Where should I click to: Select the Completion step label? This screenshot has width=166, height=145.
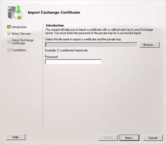pos(19,50)
